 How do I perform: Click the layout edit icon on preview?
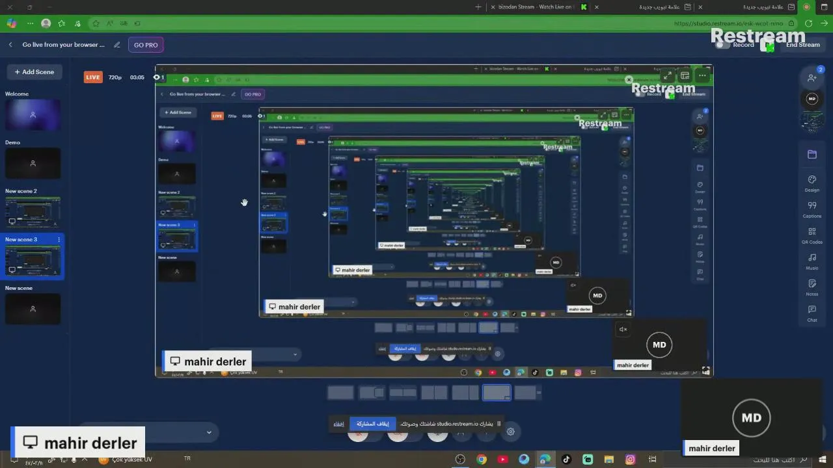[685, 76]
